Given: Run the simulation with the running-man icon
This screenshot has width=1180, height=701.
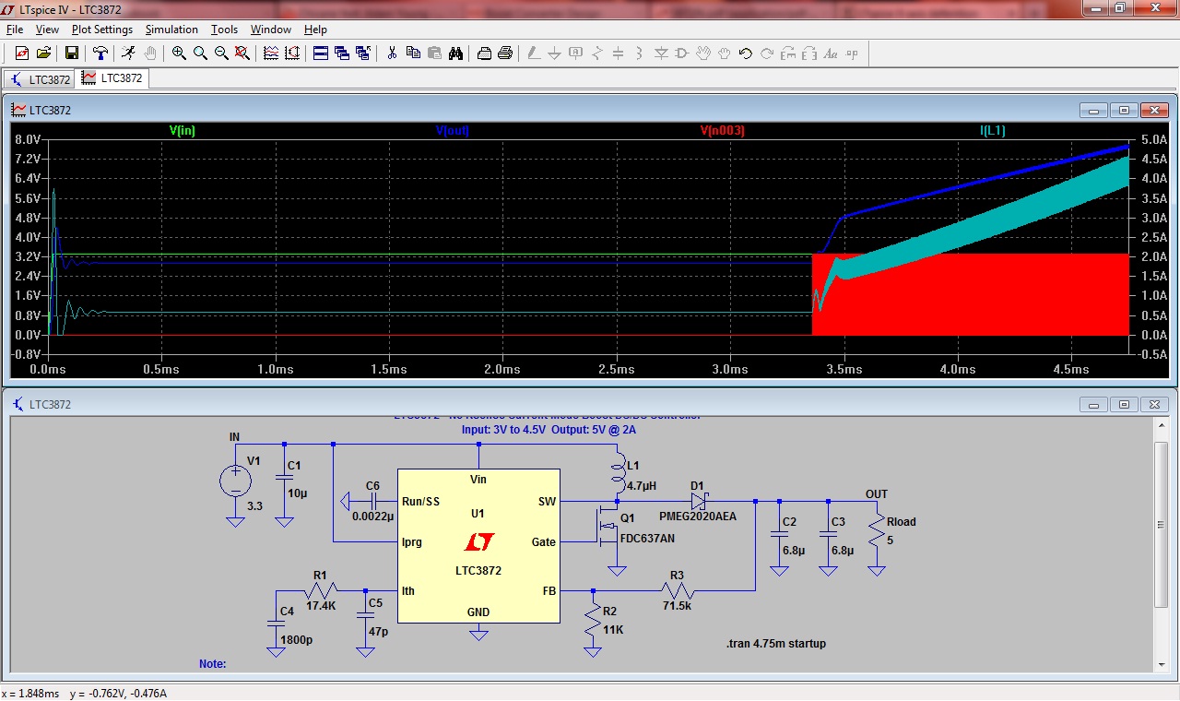Looking at the screenshot, I should [128, 53].
